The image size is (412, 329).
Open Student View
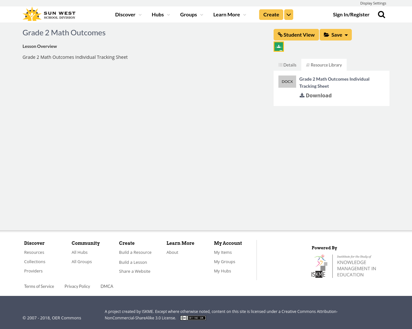pyautogui.click(x=296, y=35)
